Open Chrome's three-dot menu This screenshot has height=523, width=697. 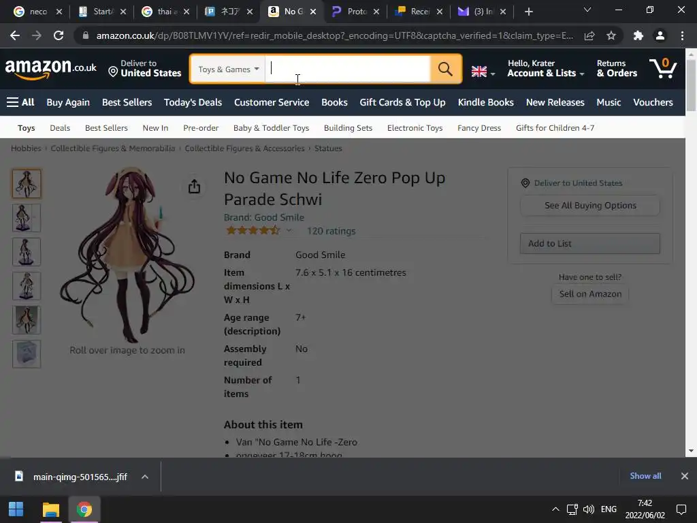(x=682, y=35)
